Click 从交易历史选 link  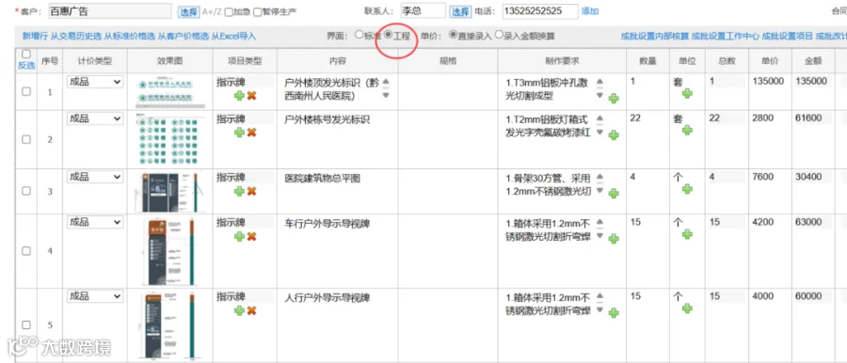point(76,36)
